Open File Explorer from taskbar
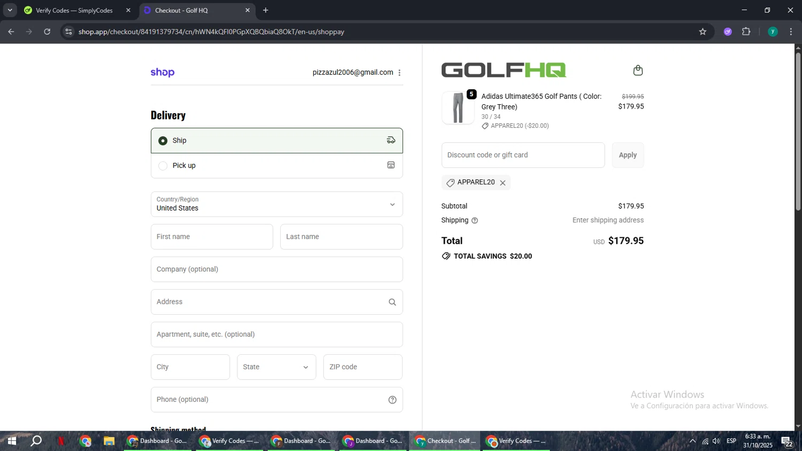Screen dimensions: 802x451 [109, 441]
